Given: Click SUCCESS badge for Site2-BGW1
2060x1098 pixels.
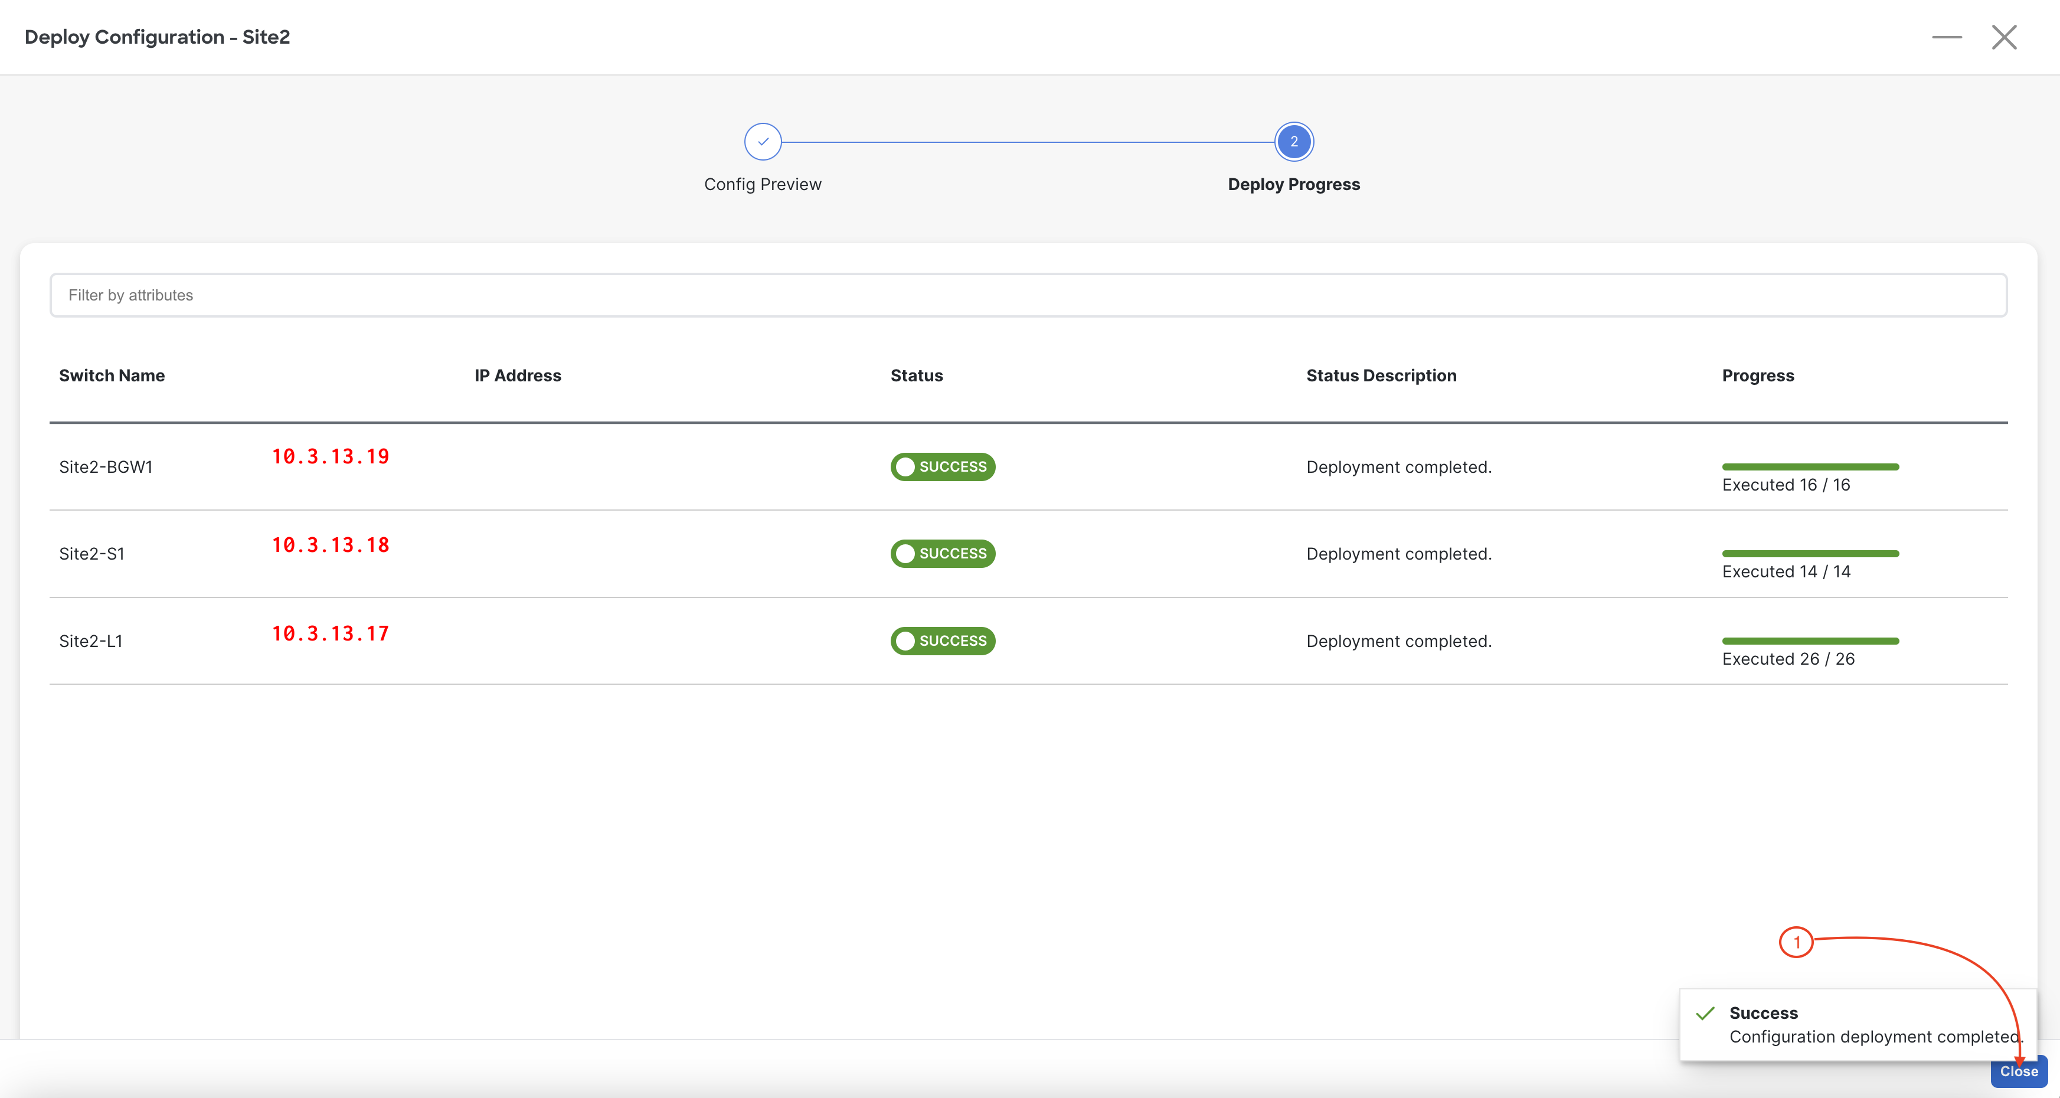Looking at the screenshot, I should click(943, 466).
